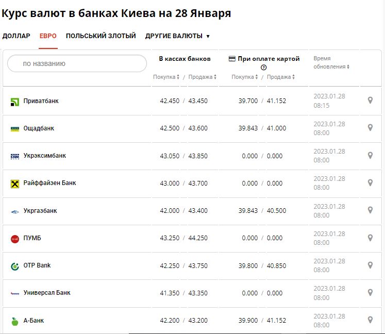The width and height of the screenshot is (385, 334).
Task: Click the Укргазбанк logo icon
Action: coord(15,212)
